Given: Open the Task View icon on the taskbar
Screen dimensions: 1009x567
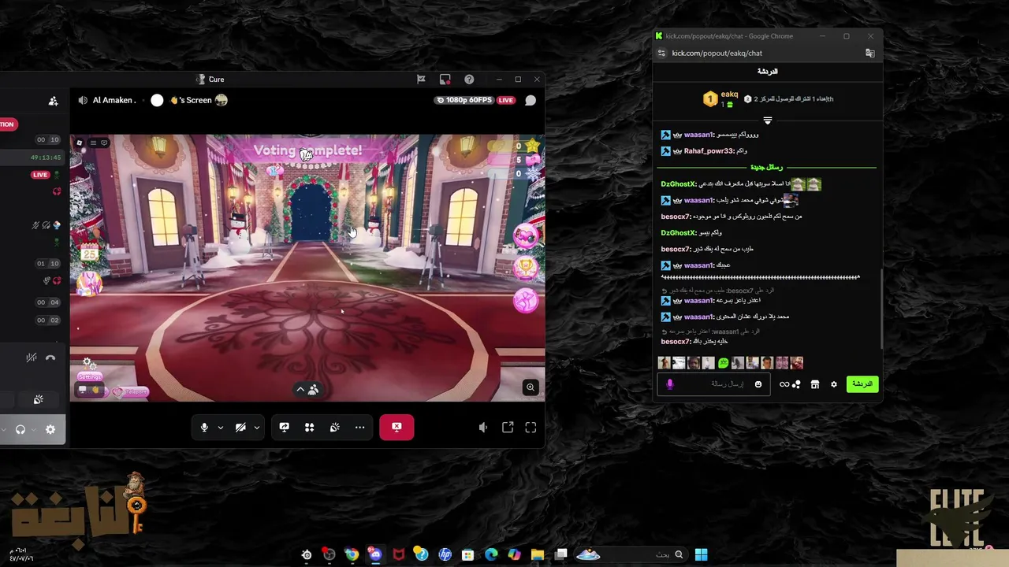Looking at the screenshot, I should tap(560, 554).
